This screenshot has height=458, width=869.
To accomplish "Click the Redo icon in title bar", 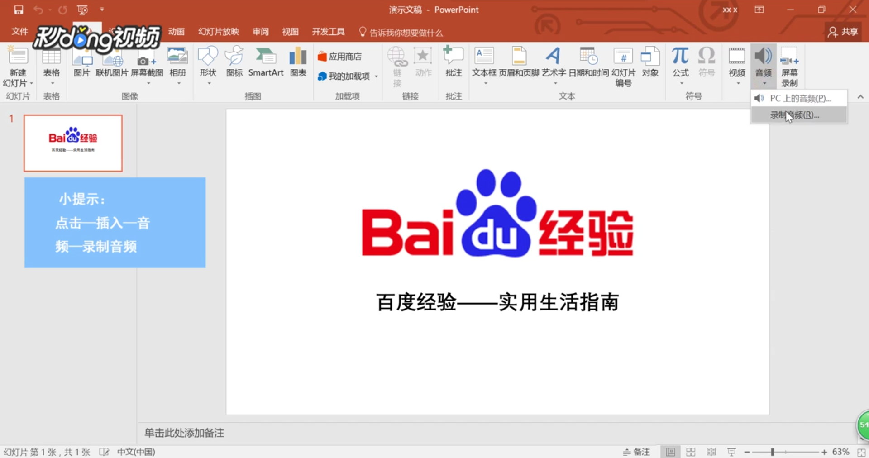I will point(62,10).
